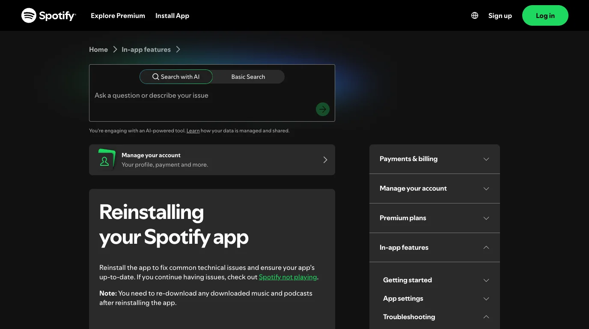
Task: Submit the question with the green arrow button
Action: pyautogui.click(x=323, y=109)
